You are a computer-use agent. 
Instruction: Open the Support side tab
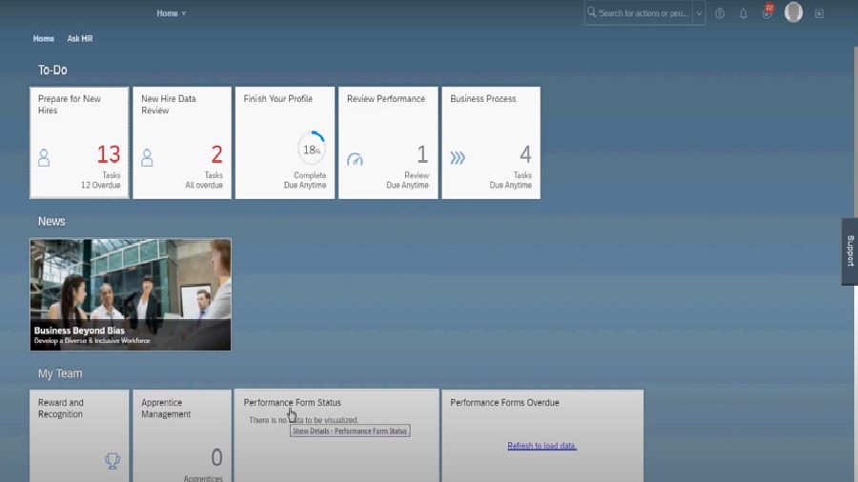(x=849, y=251)
